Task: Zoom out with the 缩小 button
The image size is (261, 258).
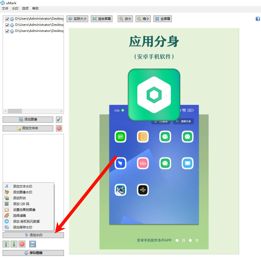Action: pyautogui.click(x=143, y=19)
